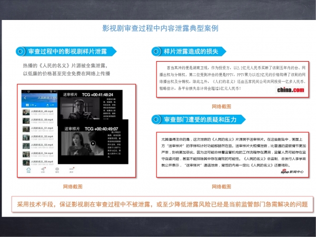Image resolution: width=316 pixels, height=237 pixels.
Task: Click the china.com news excerpt paragraph
Action: pyautogui.click(x=232, y=78)
